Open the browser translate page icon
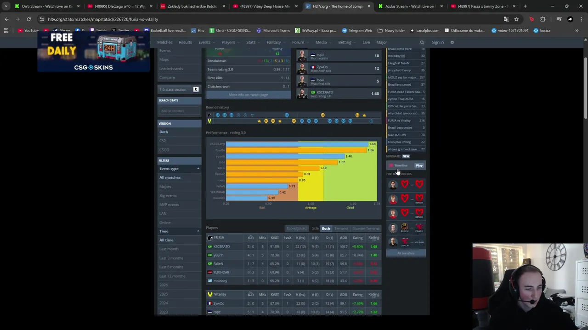The image size is (588, 330). (506, 19)
